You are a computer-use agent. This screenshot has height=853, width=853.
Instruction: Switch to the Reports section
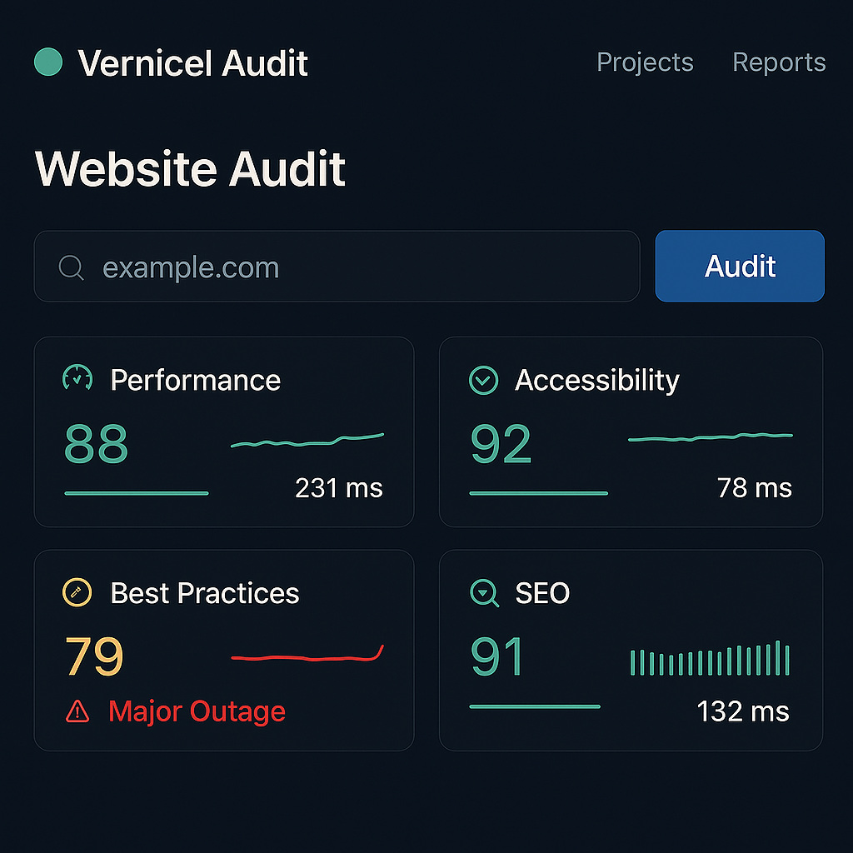pyautogui.click(x=778, y=62)
